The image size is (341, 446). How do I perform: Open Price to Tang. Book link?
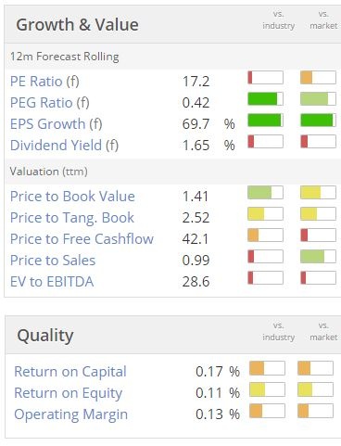point(72,218)
